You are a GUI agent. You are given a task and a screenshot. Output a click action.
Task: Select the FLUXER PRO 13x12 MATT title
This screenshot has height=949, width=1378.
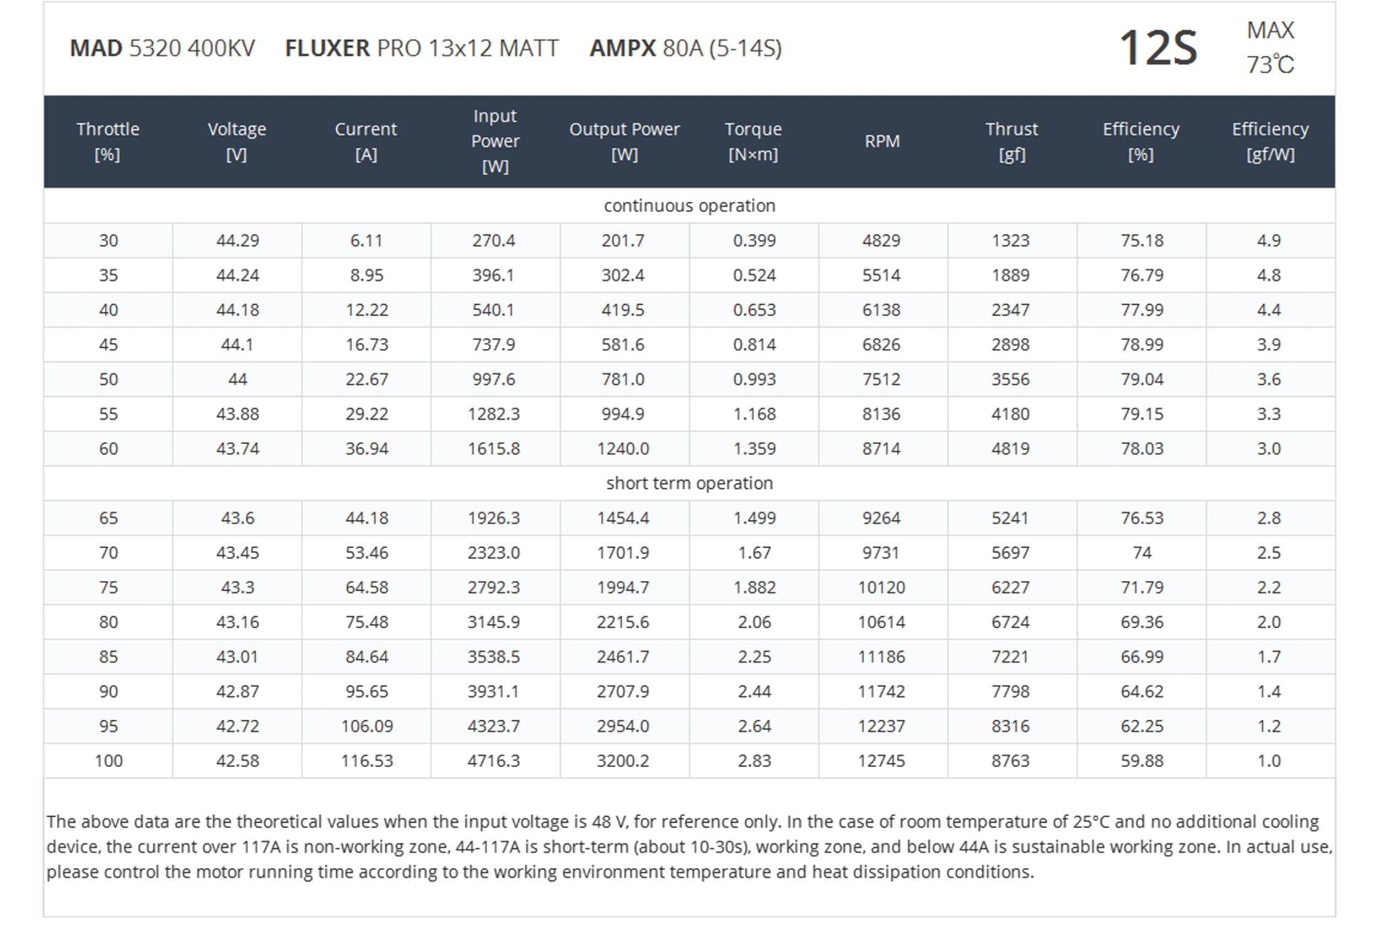(x=422, y=48)
